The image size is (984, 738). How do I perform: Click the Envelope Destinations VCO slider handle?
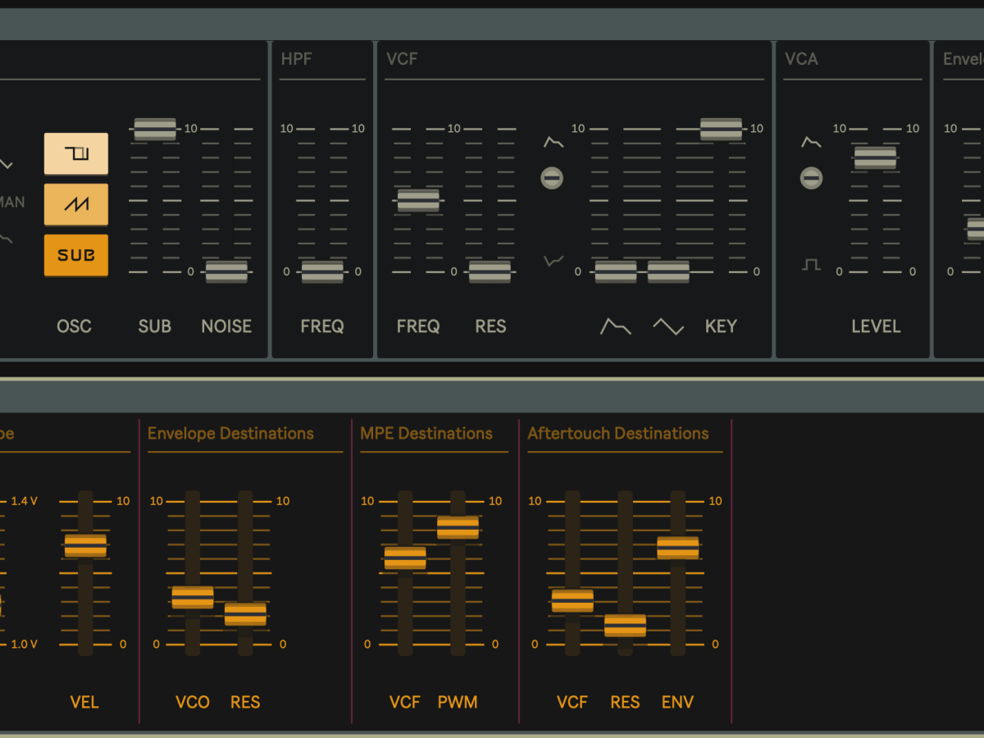(193, 597)
